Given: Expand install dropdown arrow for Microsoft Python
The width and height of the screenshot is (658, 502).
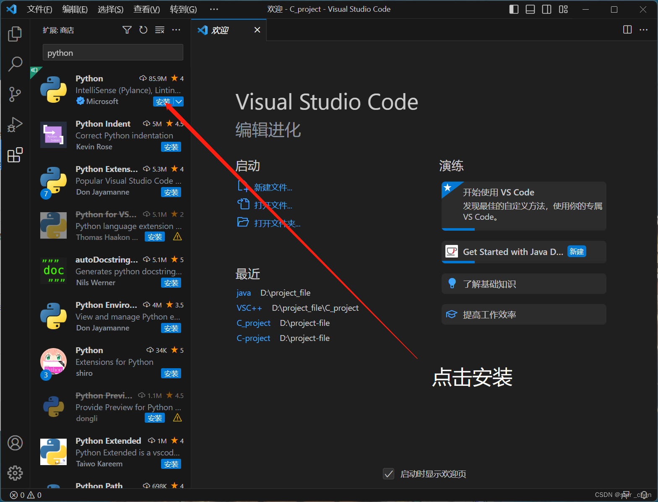Looking at the screenshot, I should 179,101.
